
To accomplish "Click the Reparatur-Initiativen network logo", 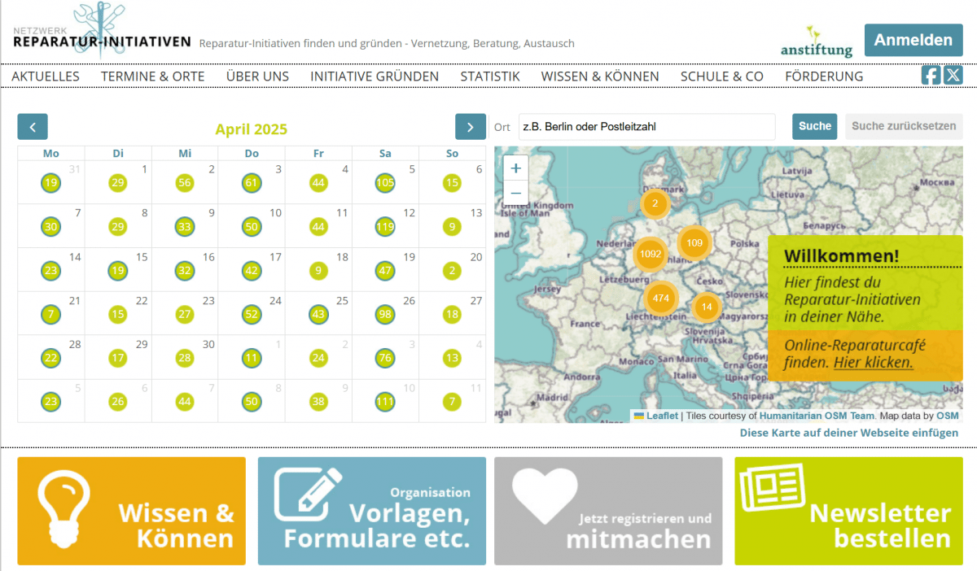I will coord(102,34).
